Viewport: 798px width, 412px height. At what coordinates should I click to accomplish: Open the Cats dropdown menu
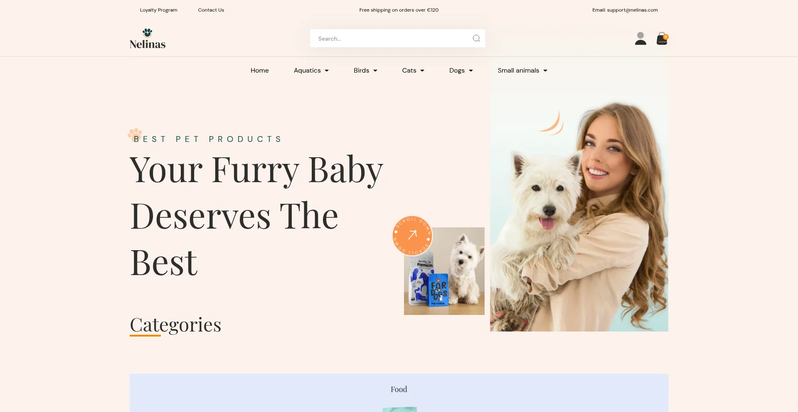click(x=413, y=71)
